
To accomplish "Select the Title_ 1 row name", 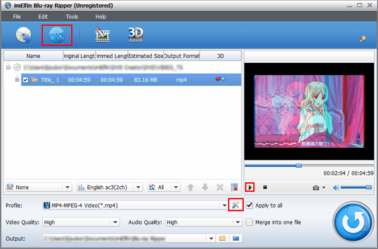I will point(50,80).
